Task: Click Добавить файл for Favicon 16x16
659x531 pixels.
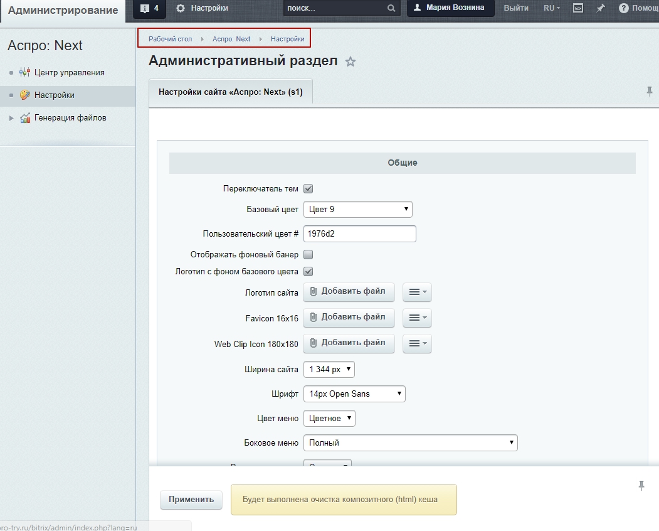Action: coord(349,317)
